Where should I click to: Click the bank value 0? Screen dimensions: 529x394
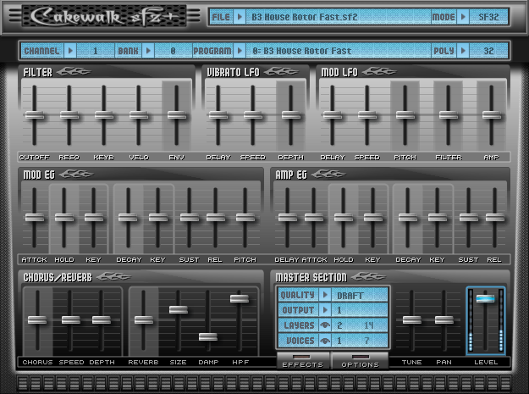coord(173,51)
